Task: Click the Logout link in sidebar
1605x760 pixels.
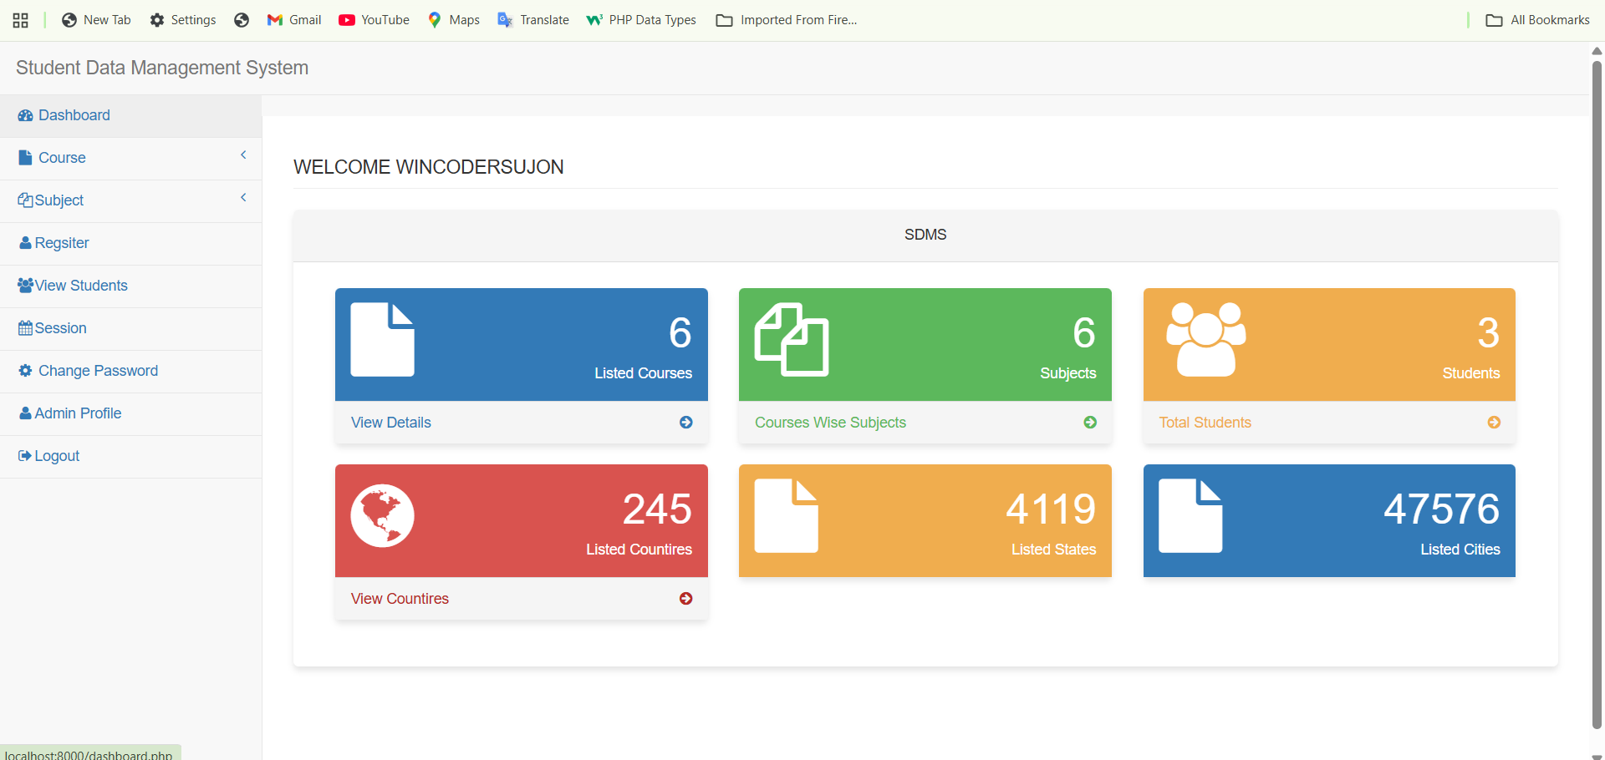Action: [57, 456]
